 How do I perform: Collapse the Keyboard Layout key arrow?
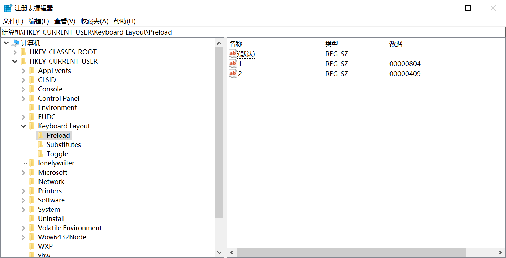pos(24,126)
